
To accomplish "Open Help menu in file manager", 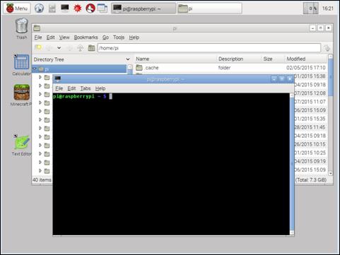I will pyautogui.click(x=134, y=37).
